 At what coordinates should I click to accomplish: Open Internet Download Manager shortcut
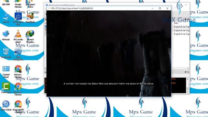[x=30, y=36]
